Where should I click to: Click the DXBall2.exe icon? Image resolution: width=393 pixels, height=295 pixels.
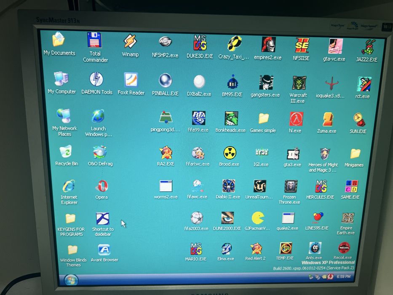pos(199,81)
